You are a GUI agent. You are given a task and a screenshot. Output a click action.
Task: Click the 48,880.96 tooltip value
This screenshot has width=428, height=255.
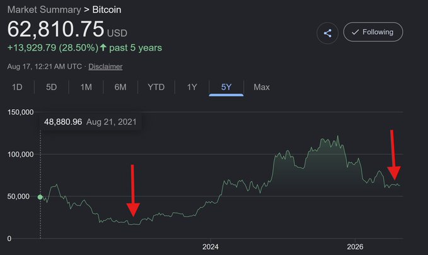(x=63, y=122)
